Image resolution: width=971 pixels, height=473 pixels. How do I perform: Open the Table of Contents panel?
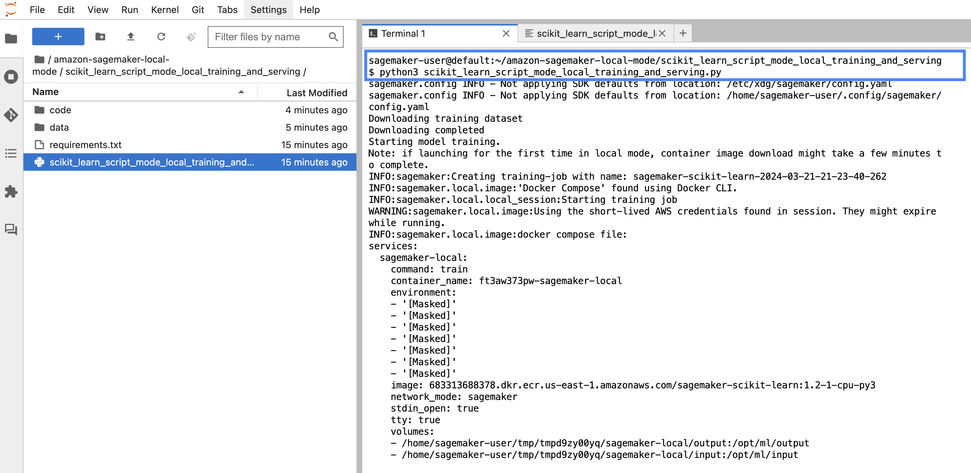click(x=11, y=153)
